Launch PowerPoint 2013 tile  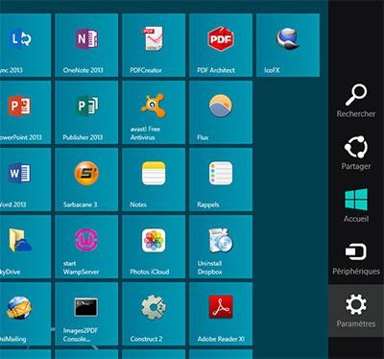coord(25,112)
